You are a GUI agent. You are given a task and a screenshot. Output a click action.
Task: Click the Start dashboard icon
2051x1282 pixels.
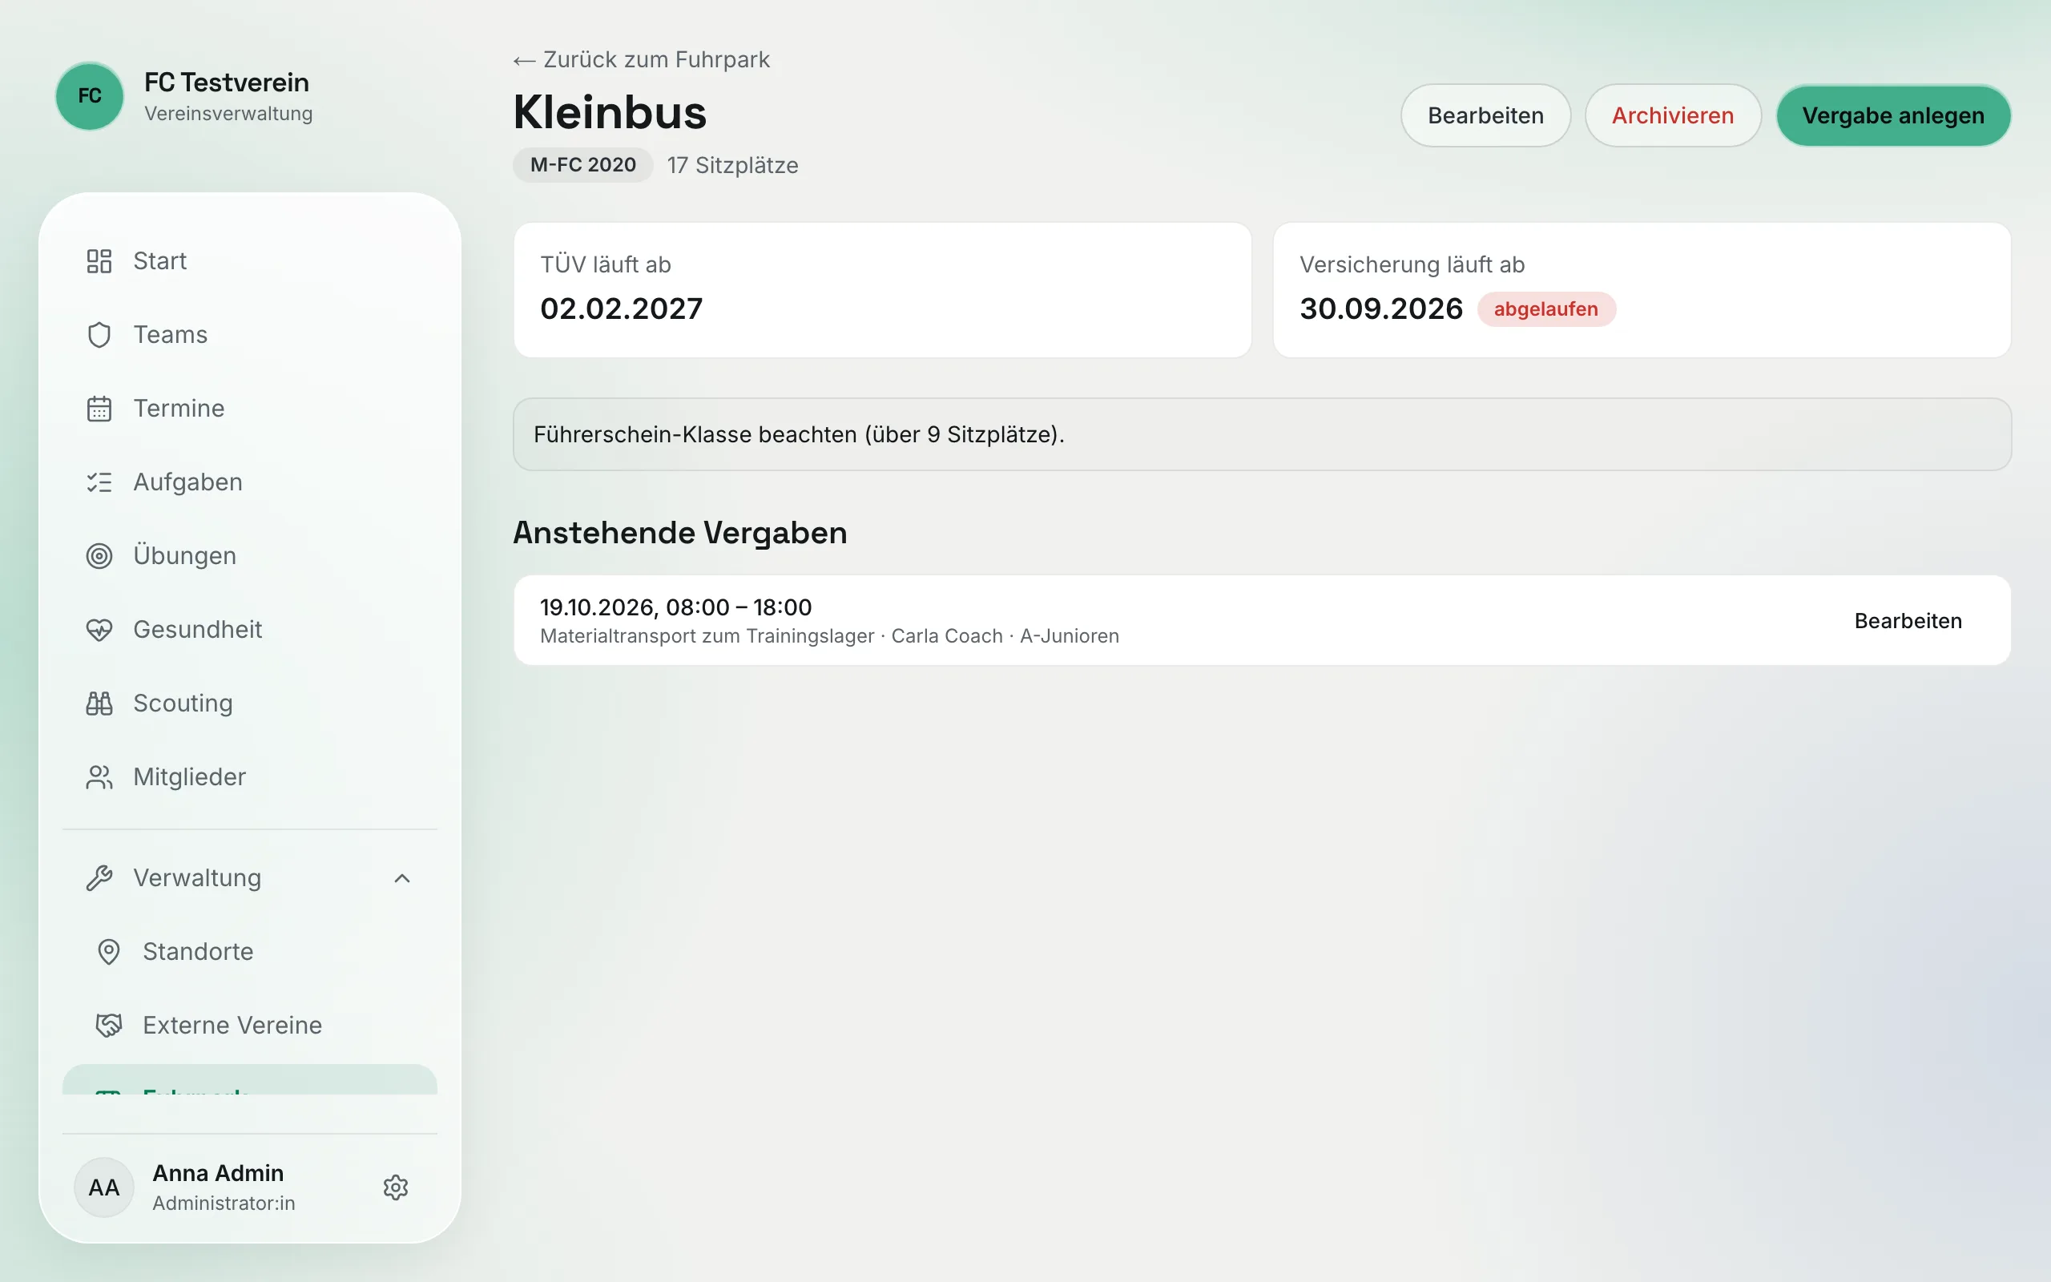99,261
